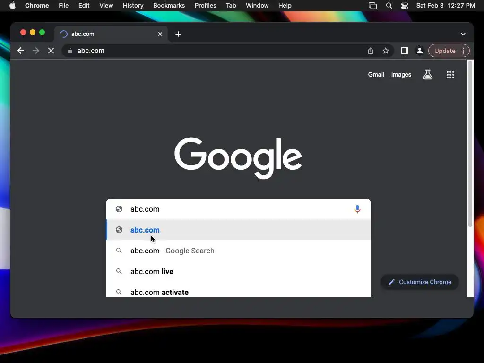The image size is (484, 363).
Task: Bookmark this tab with the star
Action: [386, 51]
